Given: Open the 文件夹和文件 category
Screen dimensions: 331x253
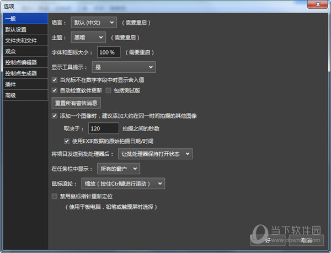Looking at the screenshot, I should coord(25,40).
